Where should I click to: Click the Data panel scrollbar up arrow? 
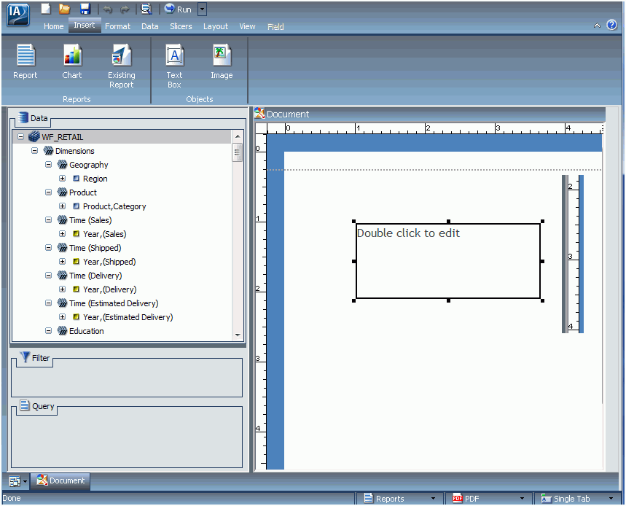coord(238,136)
